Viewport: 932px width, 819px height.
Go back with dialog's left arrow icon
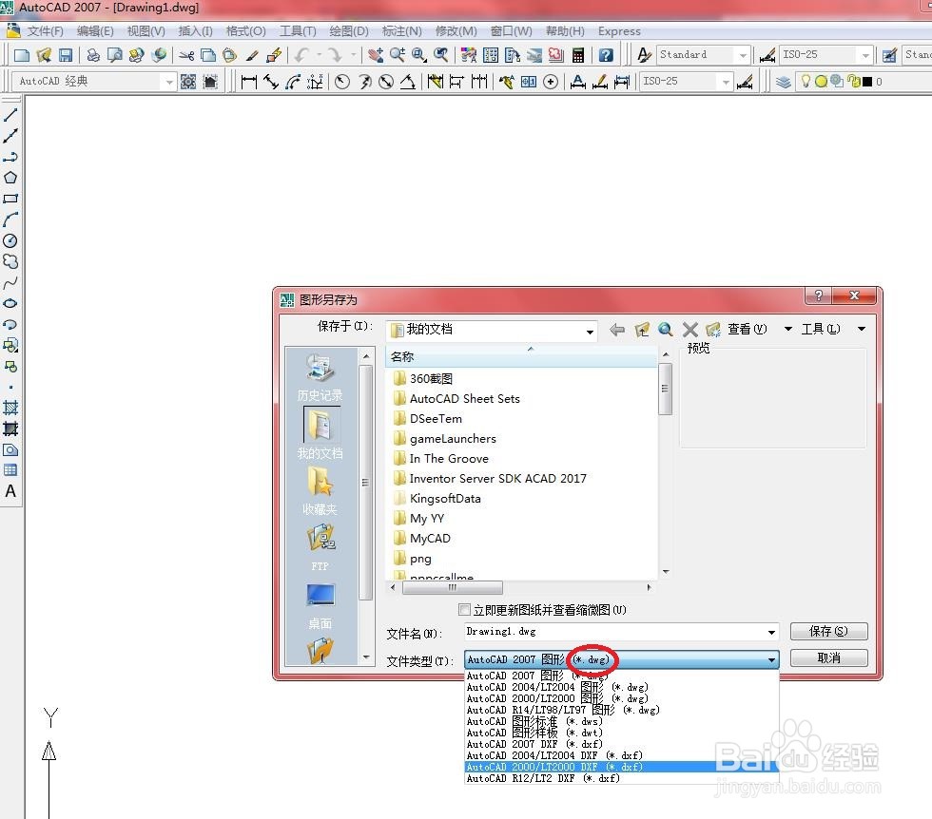[x=617, y=329]
